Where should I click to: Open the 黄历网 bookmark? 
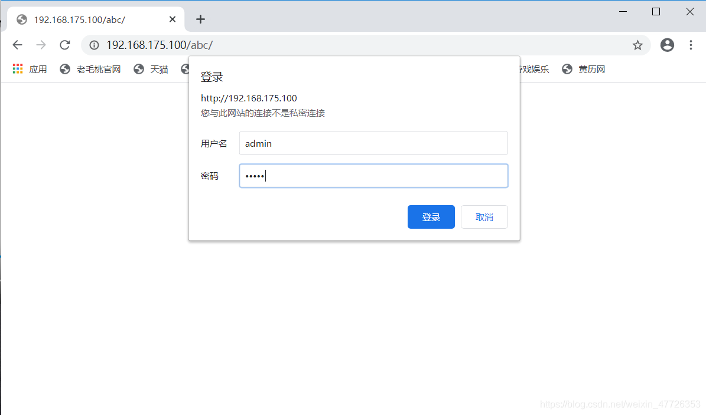[584, 69]
